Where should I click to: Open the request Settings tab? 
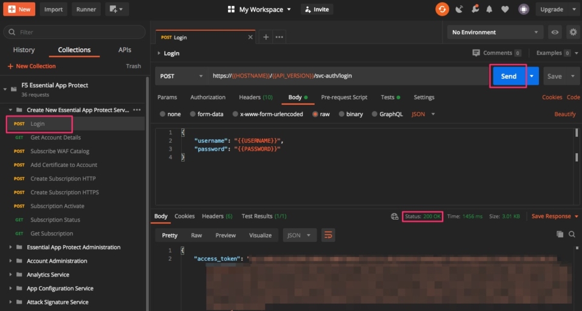click(x=424, y=97)
